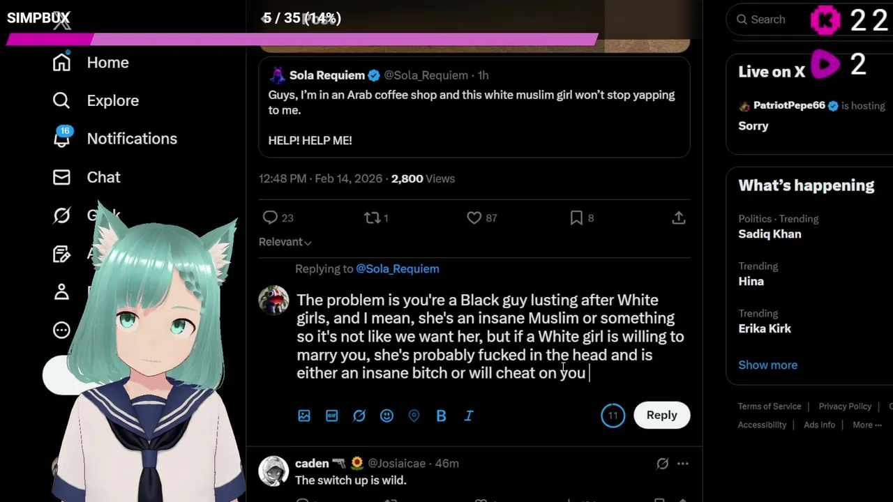Open the emoji picker in reply

[x=387, y=416]
